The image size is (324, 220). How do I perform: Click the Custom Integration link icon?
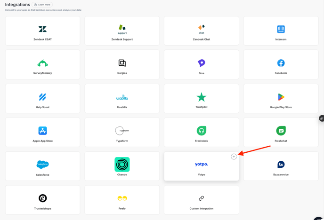[x=202, y=198]
